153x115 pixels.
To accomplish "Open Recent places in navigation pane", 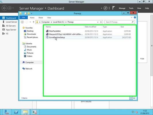I will (32, 37).
